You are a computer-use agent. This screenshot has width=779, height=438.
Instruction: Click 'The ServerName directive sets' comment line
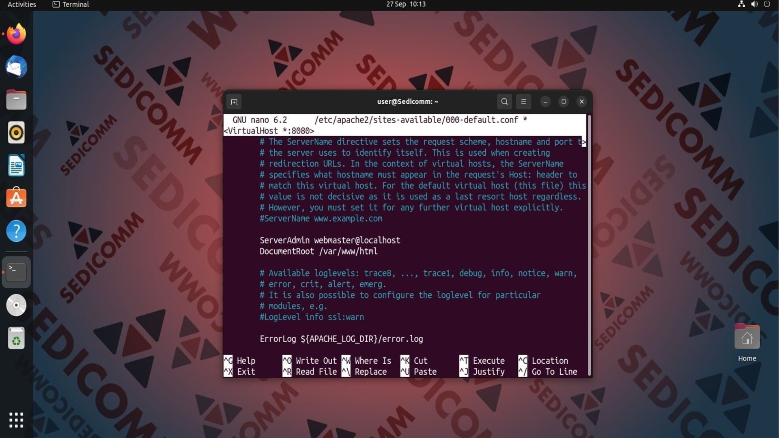421,142
